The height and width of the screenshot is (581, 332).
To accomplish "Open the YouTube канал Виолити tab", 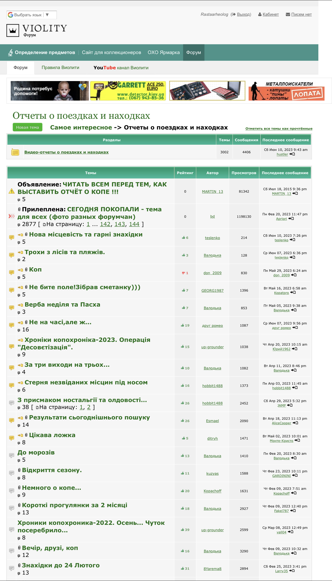I will pyautogui.click(x=121, y=68).
